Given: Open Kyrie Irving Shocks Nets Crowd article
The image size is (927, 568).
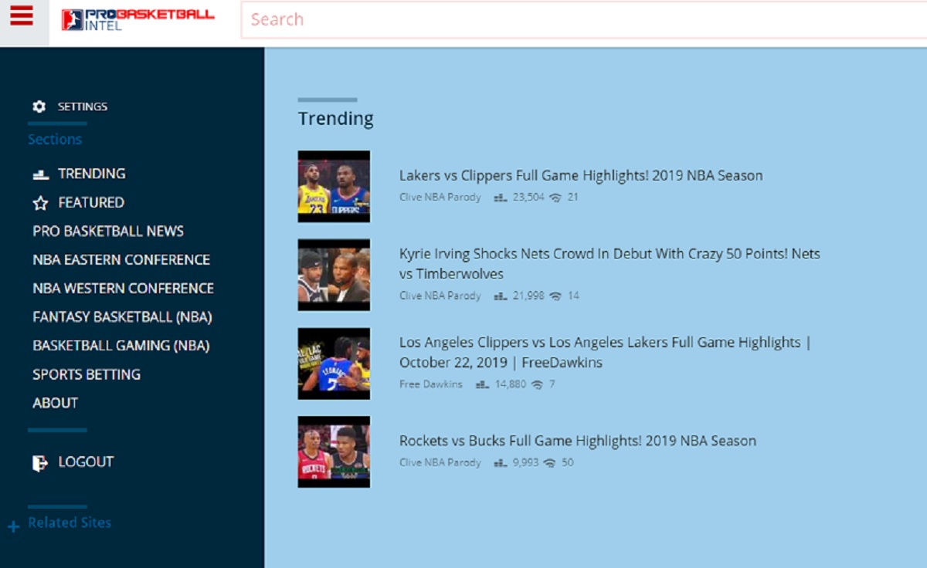Looking at the screenshot, I should (610, 264).
